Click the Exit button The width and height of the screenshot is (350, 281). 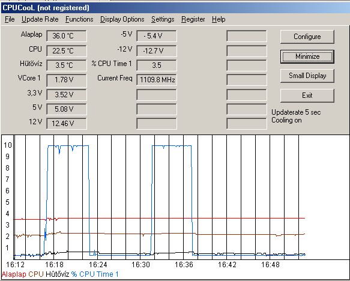(x=307, y=95)
